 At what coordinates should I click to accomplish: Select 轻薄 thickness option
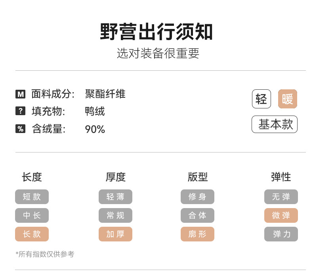(115, 197)
